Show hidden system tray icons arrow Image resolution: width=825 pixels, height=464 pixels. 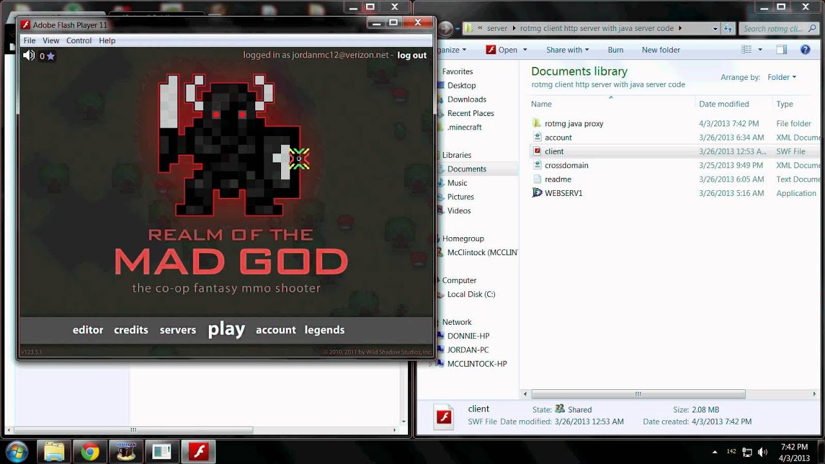pos(714,452)
